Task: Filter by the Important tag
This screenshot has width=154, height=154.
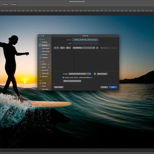Action: [44, 89]
